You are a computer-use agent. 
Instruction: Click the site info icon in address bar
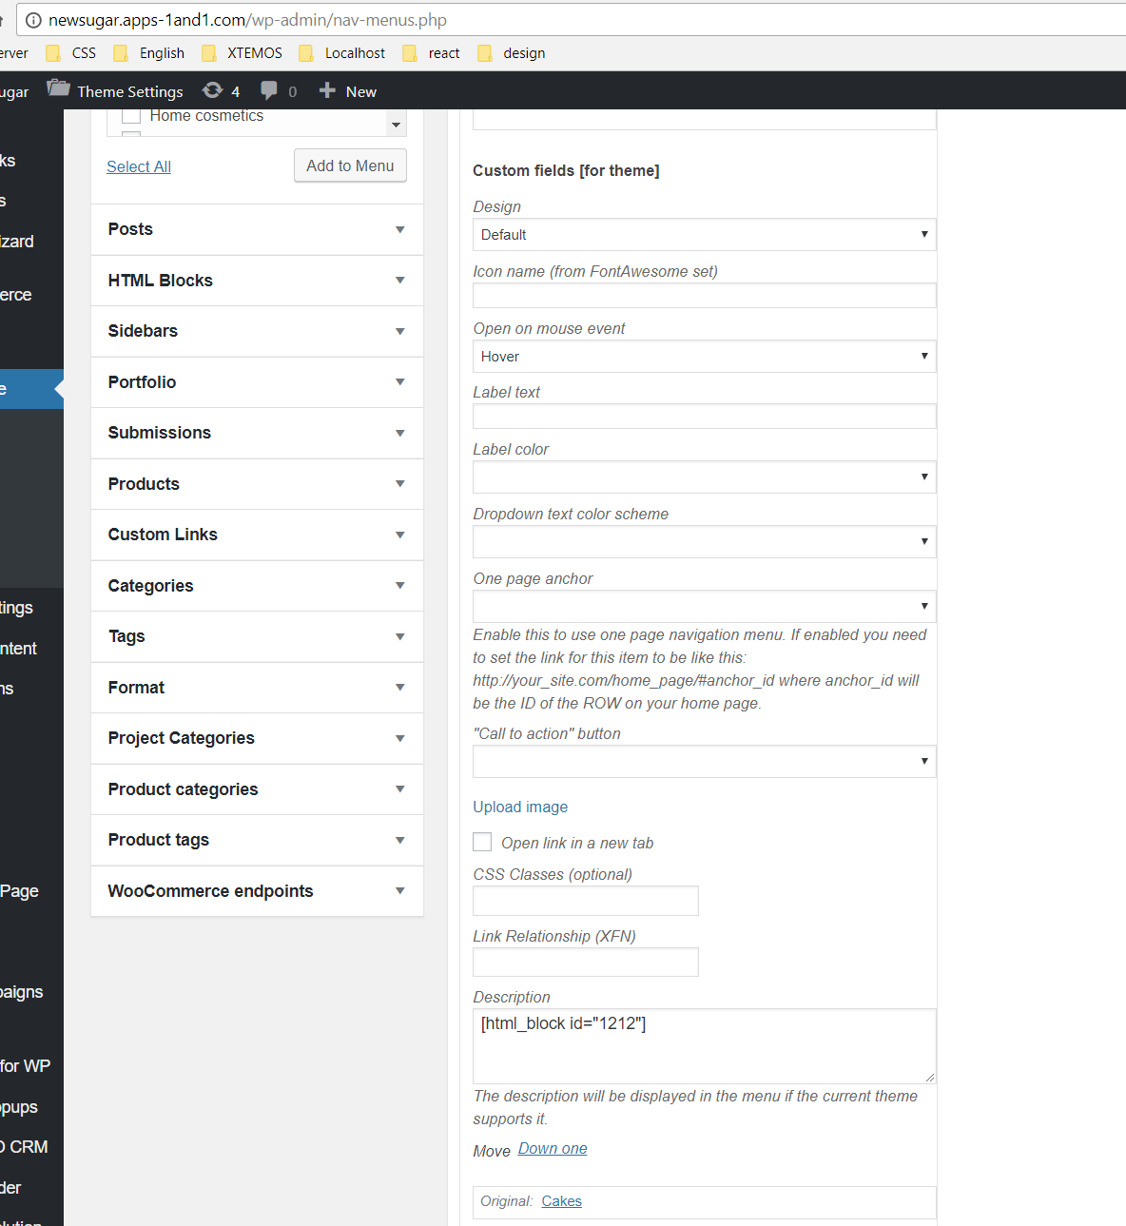(x=33, y=20)
